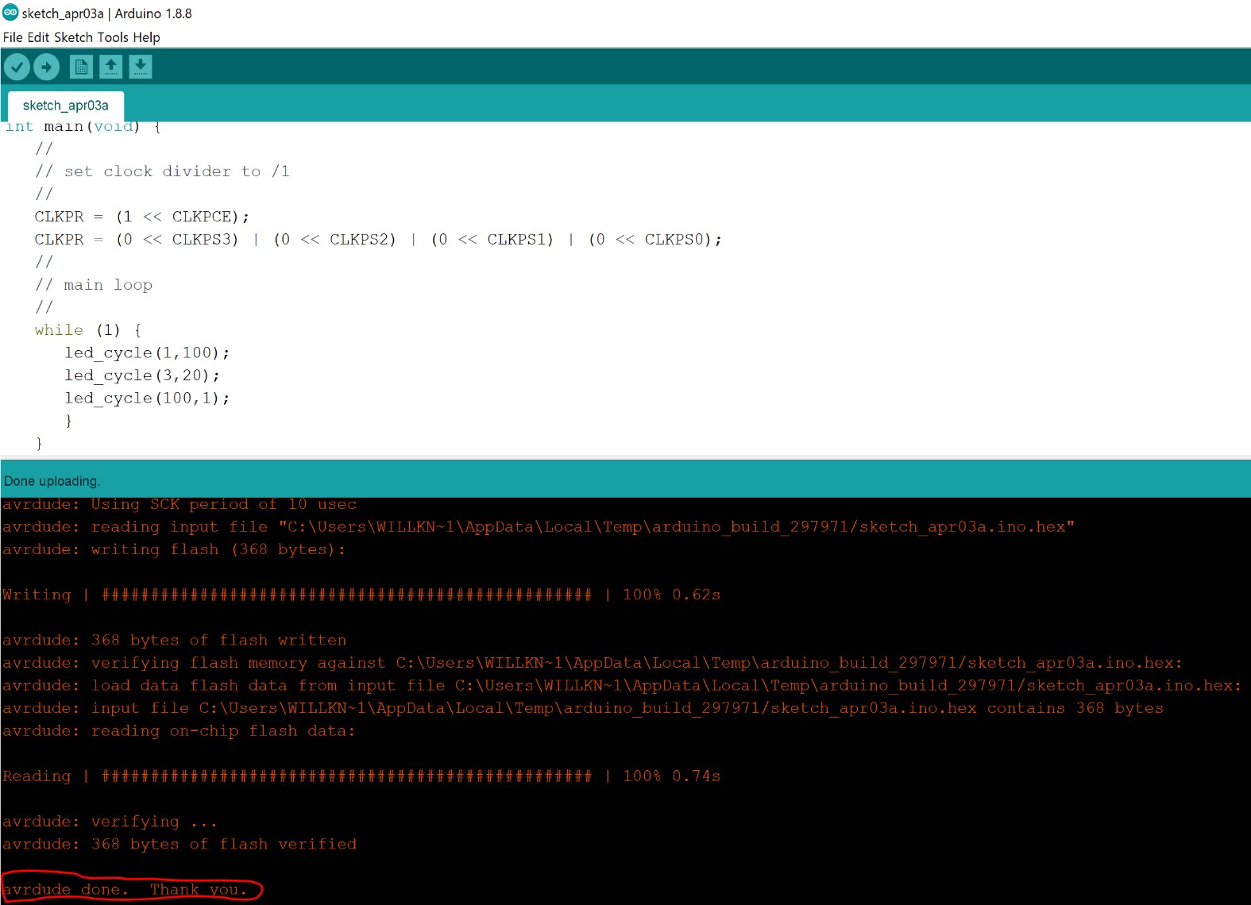1251x905 pixels.
Task: Click '368 bytes of flash verified' line
Action: click(x=180, y=844)
